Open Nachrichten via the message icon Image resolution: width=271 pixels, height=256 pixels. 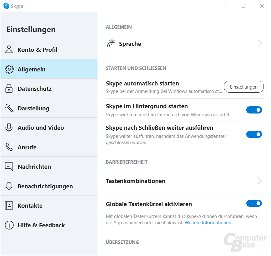coord(9,166)
